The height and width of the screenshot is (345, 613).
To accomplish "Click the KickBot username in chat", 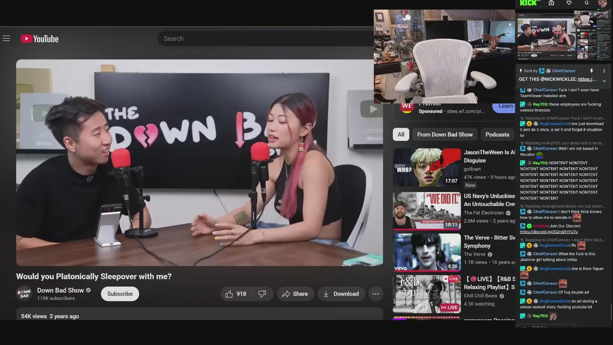I will click(540, 226).
